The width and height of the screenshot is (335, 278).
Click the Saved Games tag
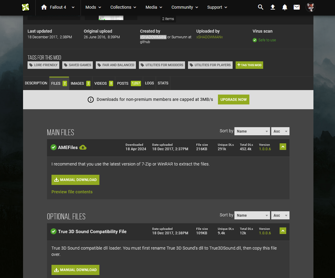tap(78, 65)
